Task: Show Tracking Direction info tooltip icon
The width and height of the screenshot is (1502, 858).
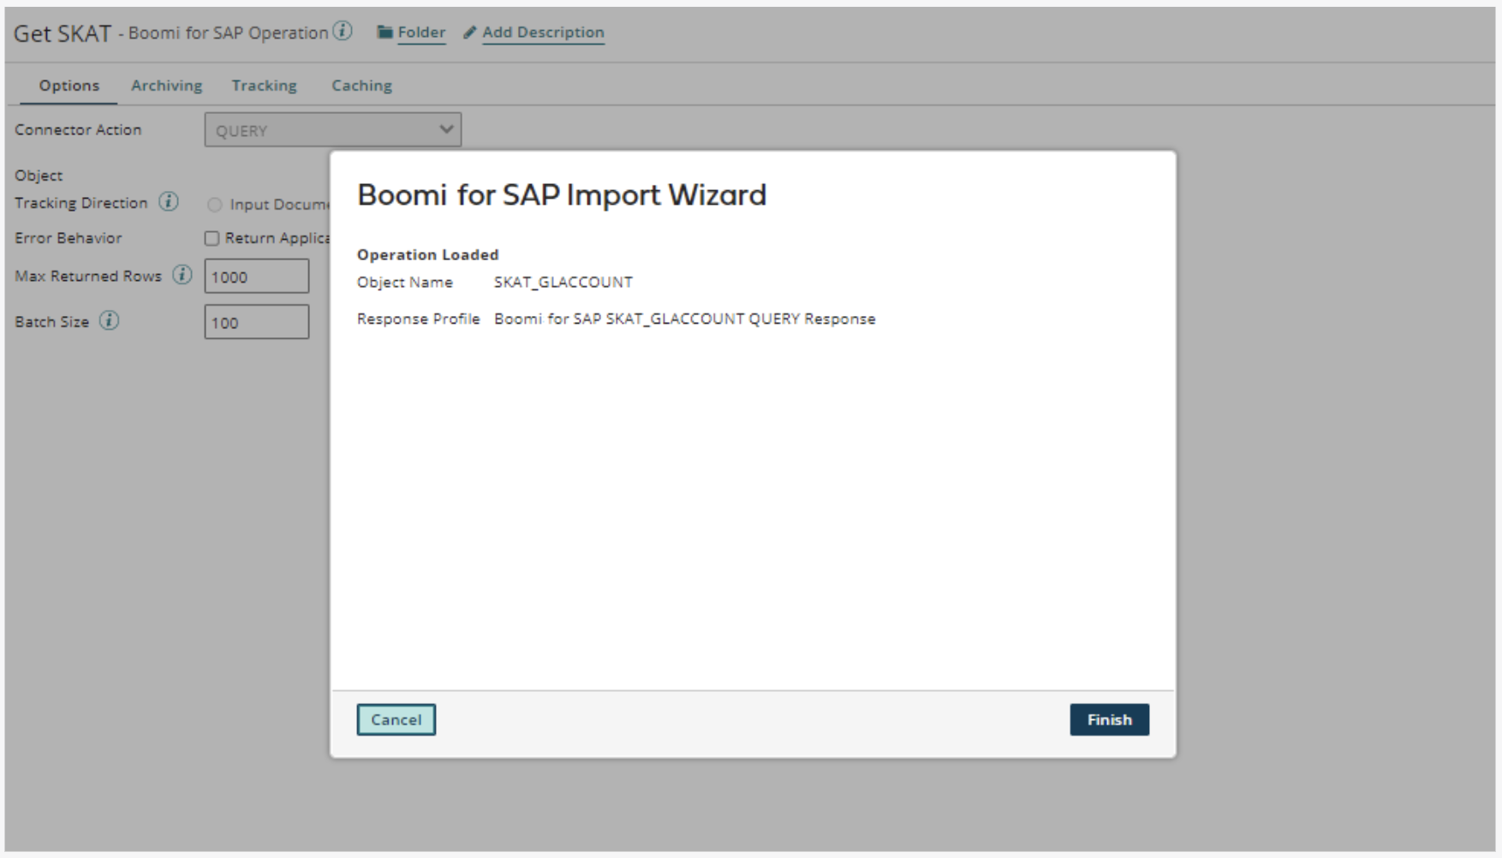Action: click(x=169, y=202)
